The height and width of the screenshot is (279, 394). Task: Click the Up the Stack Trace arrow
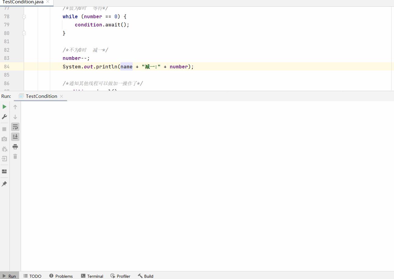(15, 107)
